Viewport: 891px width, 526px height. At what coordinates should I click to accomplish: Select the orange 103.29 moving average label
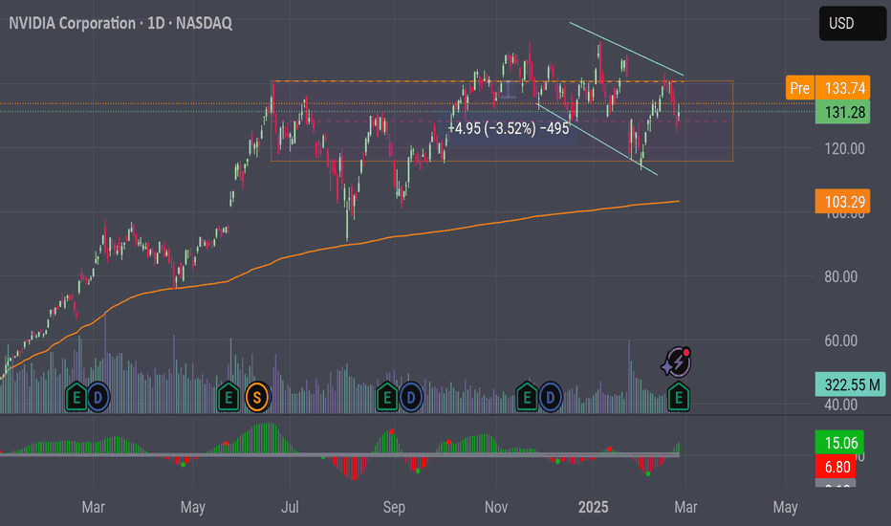842,201
